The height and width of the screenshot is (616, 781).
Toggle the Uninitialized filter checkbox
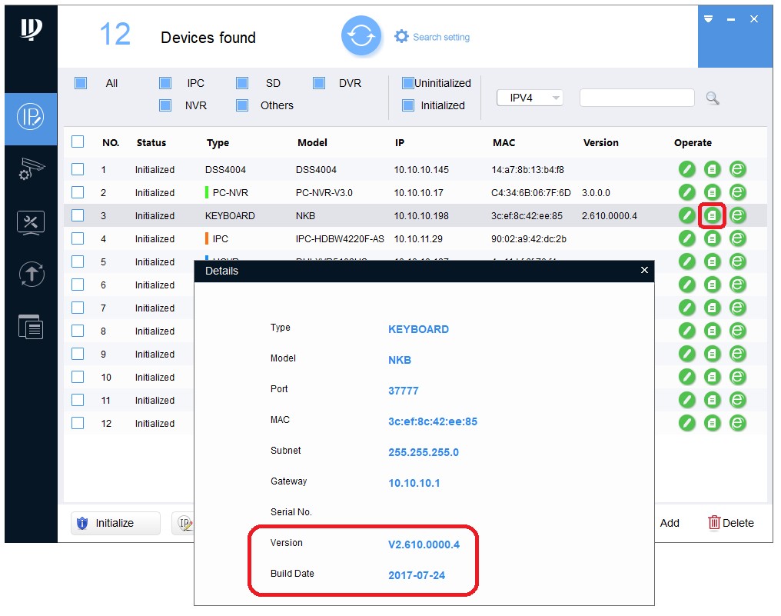pyautogui.click(x=408, y=83)
